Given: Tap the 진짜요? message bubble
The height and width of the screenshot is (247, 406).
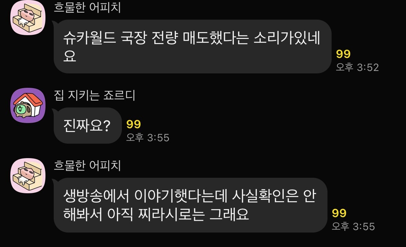Looking at the screenshot, I should 87,126.
